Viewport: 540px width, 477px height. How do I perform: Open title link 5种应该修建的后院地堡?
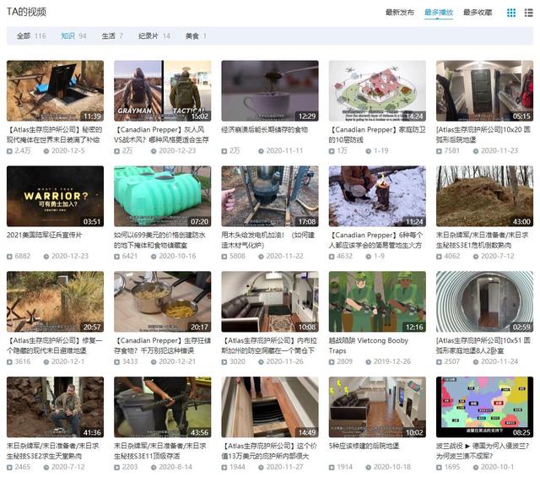point(364,447)
